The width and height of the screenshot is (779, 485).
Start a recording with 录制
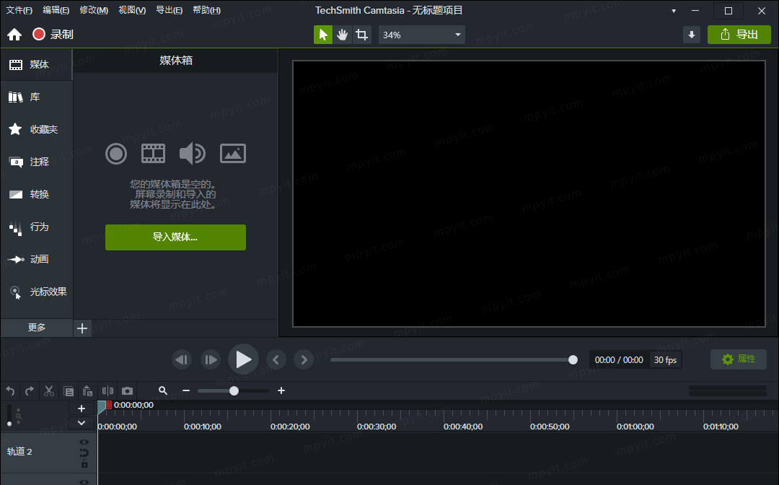[53, 35]
